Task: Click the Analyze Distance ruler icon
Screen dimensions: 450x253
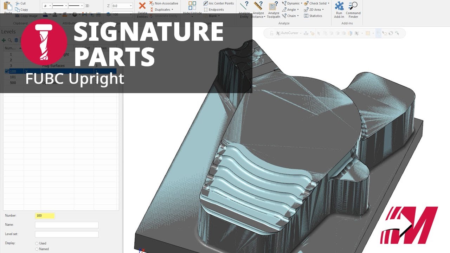Action: coord(258,6)
